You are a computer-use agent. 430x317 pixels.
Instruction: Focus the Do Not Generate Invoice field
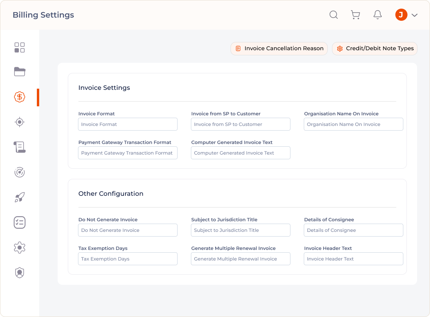128,230
